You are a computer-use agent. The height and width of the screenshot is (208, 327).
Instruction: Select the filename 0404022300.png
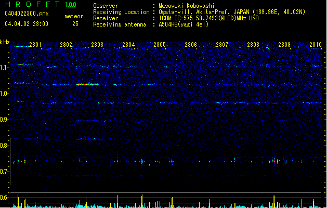pyautogui.click(x=27, y=14)
